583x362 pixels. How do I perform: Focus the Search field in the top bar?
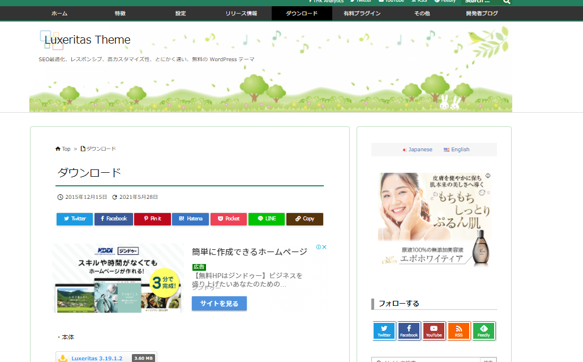[482, 2]
